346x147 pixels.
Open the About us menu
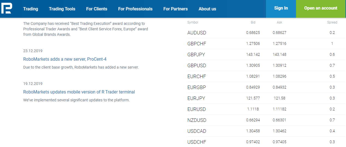tap(207, 9)
